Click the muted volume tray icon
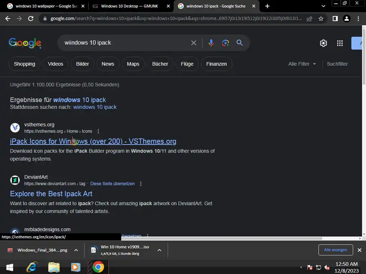Image resolution: width=366 pixels, height=274 pixels. 327,268
